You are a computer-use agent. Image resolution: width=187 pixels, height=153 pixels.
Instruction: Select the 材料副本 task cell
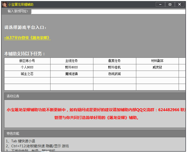(x=157, y=61)
